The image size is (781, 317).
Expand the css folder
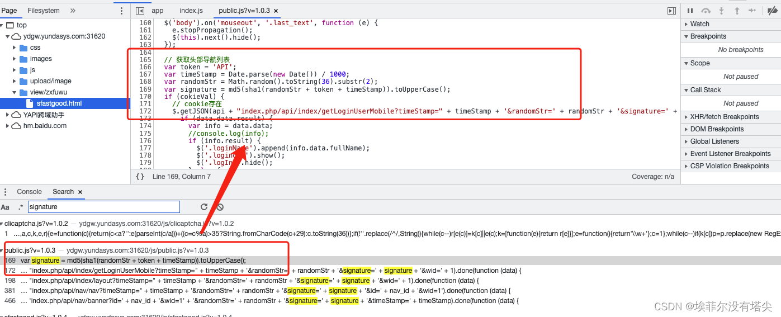pos(15,48)
